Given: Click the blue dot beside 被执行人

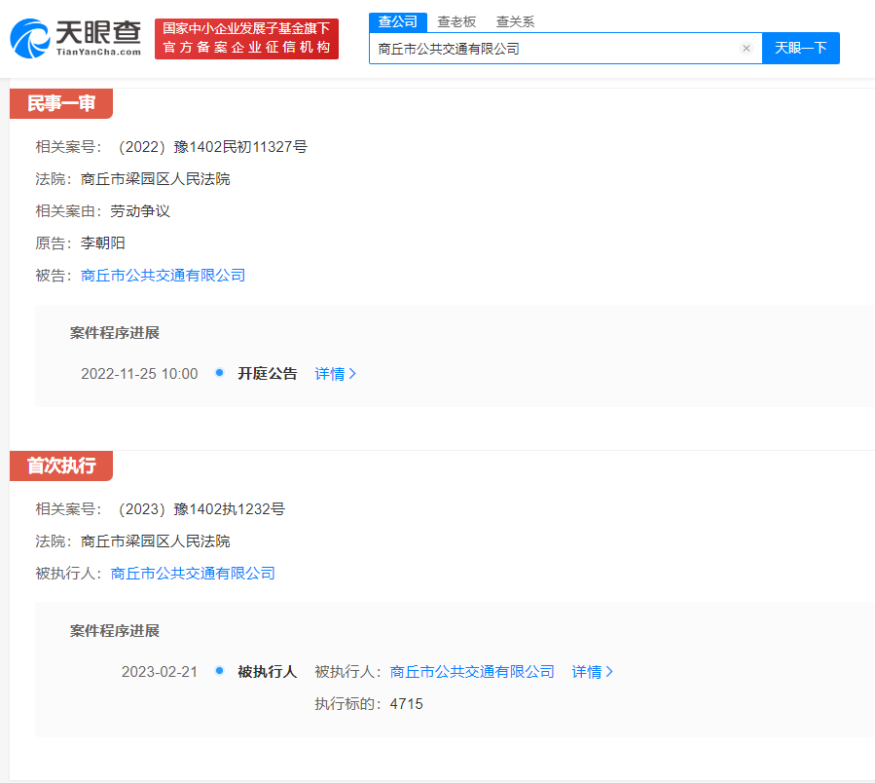Looking at the screenshot, I should coord(219,671).
